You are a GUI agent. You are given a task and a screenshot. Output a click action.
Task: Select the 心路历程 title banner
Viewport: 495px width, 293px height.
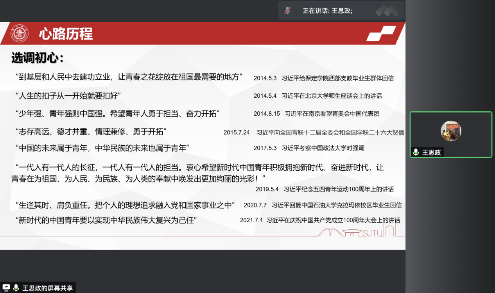(x=65, y=34)
